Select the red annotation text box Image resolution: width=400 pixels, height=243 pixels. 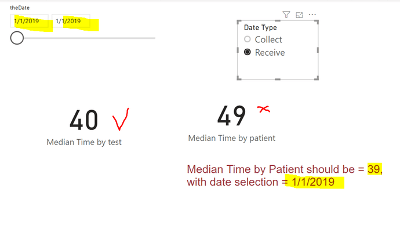click(285, 176)
